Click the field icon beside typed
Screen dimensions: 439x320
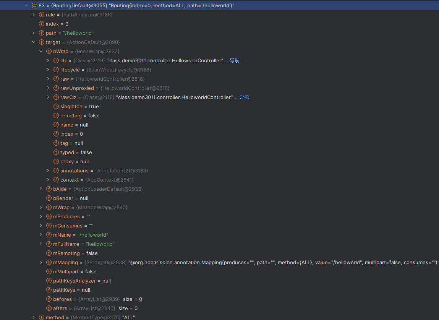(56, 152)
